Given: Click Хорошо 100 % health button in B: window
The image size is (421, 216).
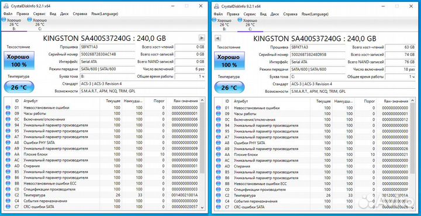Looking at the screenshot, I should [x=19, y=61].
